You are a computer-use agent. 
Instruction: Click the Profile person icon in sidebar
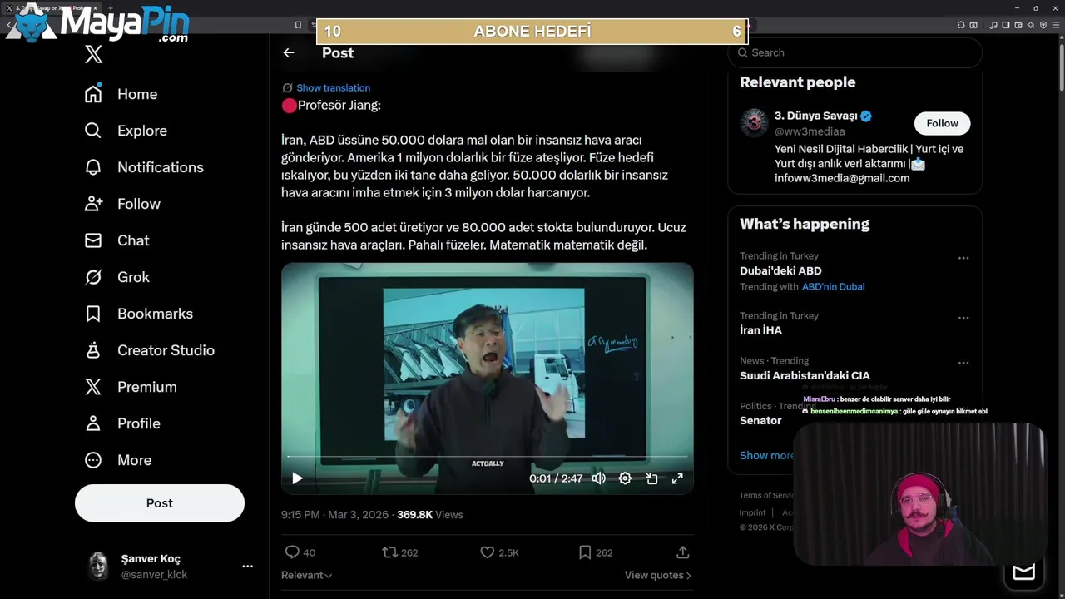point(93,423)
